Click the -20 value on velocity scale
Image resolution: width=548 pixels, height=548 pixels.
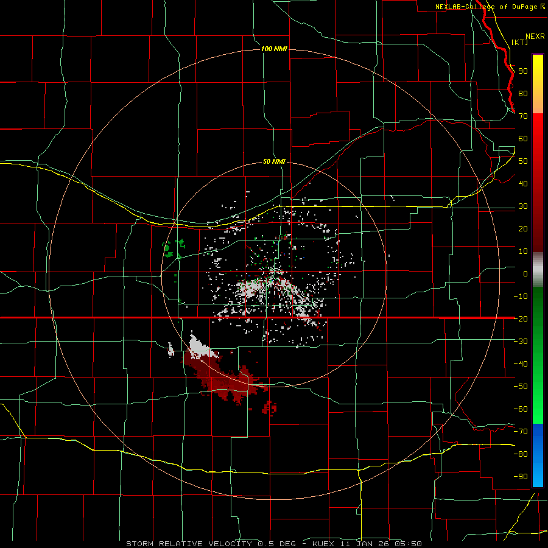coord(521,318)
